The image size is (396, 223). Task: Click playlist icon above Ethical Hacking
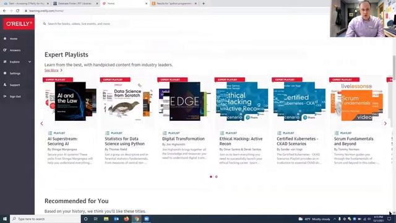222,133
